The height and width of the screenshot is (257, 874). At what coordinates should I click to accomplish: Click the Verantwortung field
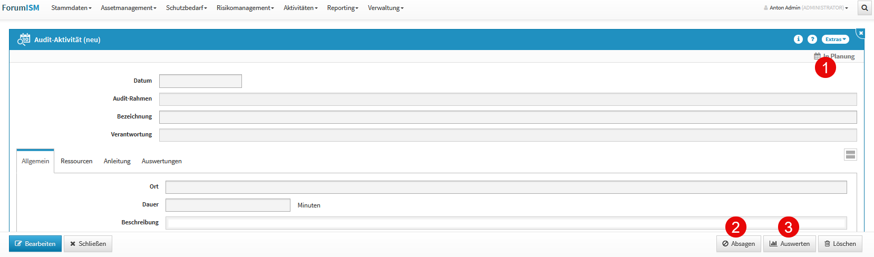click(x=508, y=135)
